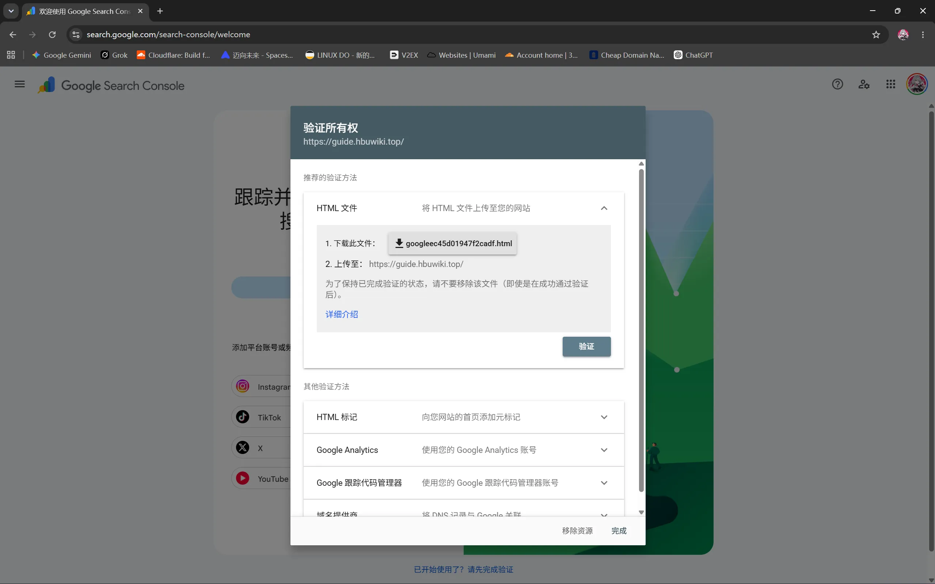The width and height of the screenshot is (935, 584).
Task: Click the 推荐的验证方法 heading
Action: tap(330, 178)
